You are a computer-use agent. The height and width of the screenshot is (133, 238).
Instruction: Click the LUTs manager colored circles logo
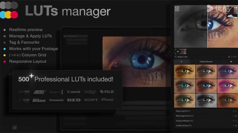tap(9, 10)
